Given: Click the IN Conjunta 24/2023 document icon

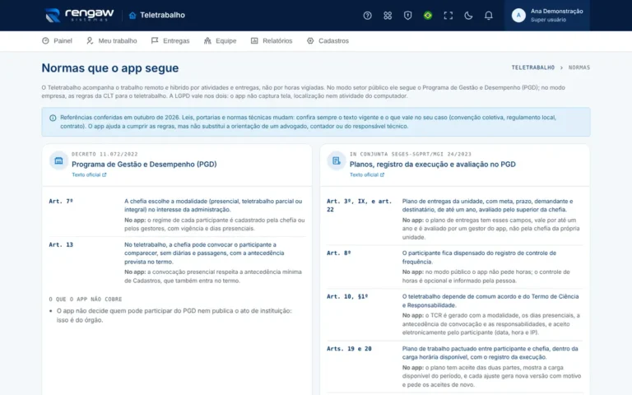Looking at the screenshot, I should pyautogui.click(x=337, y=160).
